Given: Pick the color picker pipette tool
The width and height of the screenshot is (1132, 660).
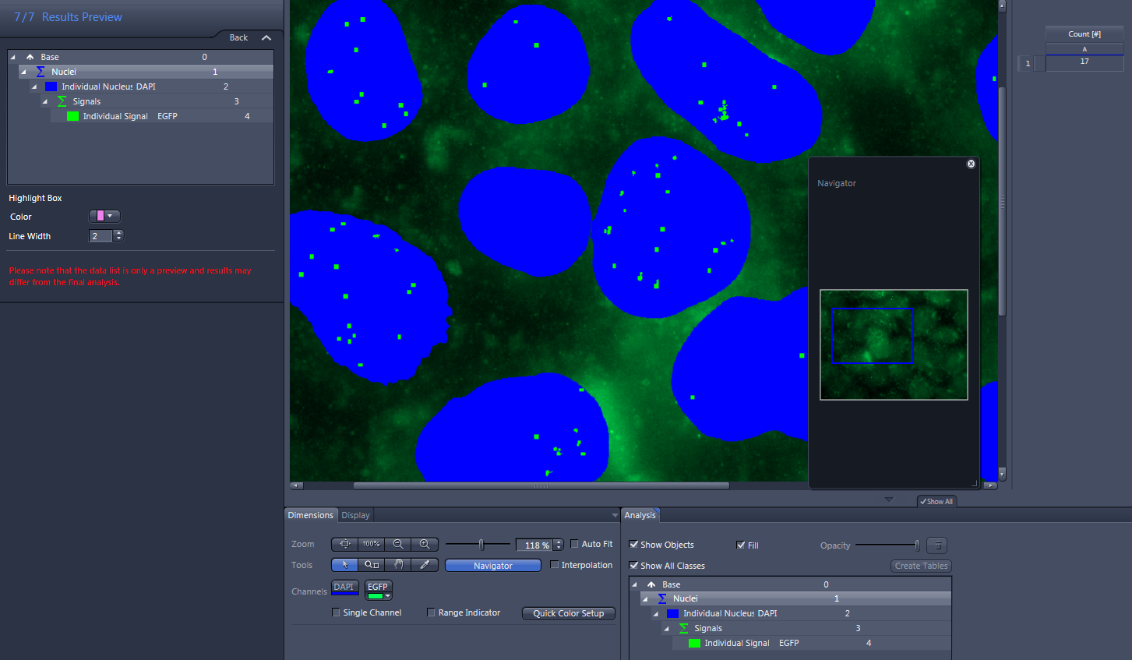Looking at the screenshot, I should tap(424, 565).
